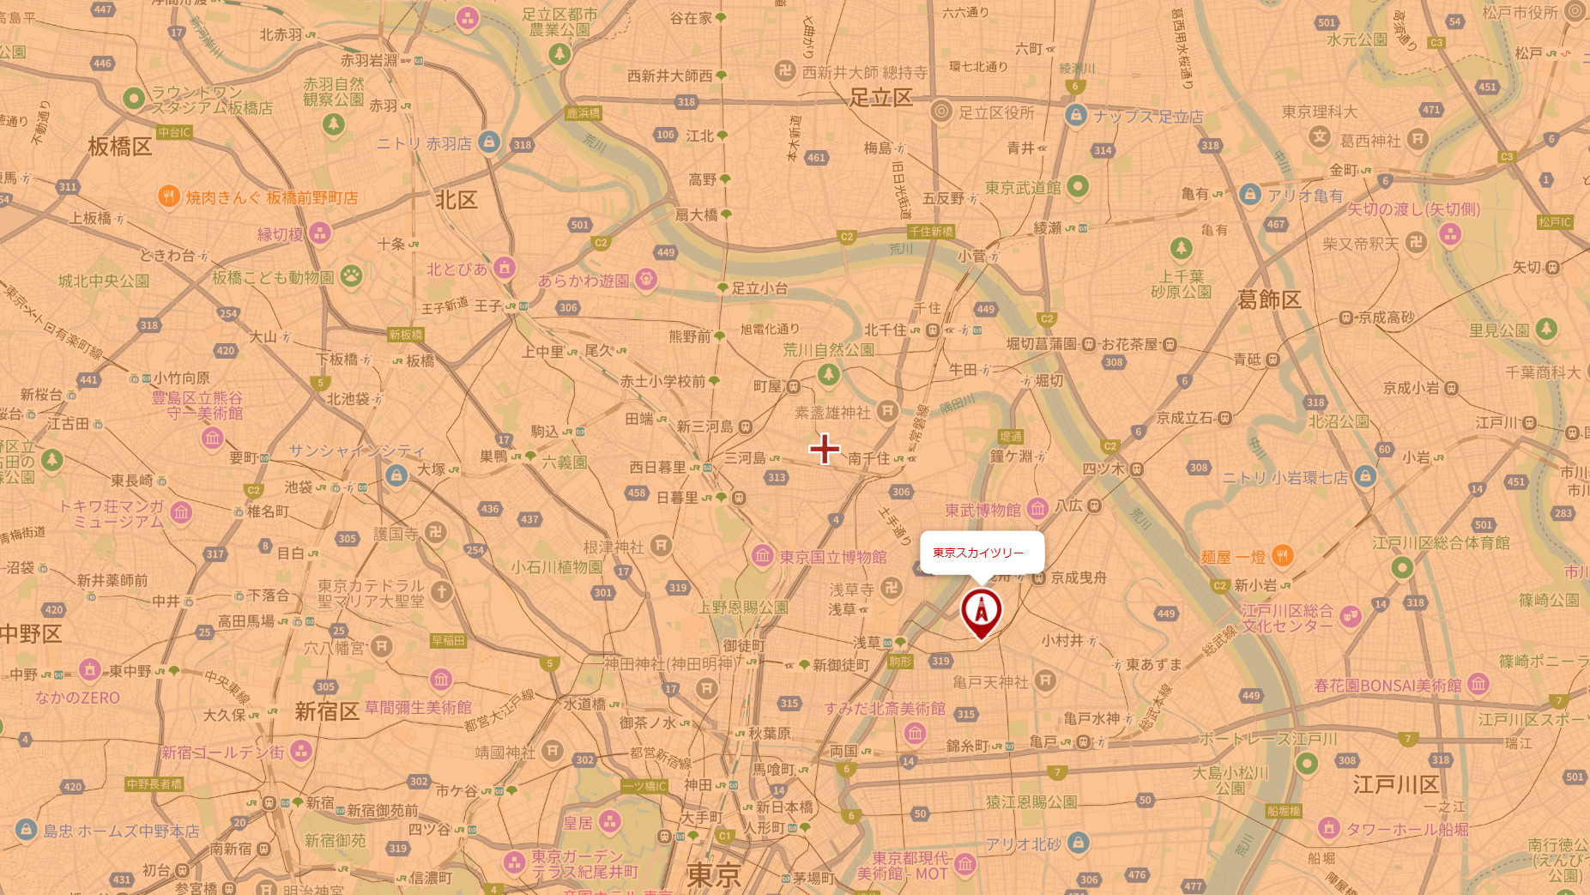Open the すみだ北斎美術館 museum icon
This screenshot has width=1590, height=895.
pos(915,733)
